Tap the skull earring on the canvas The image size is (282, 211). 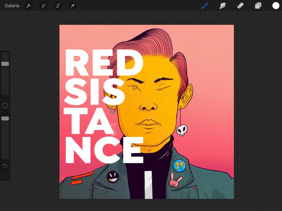(182, 130)
